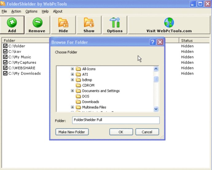Click the Remove minus icon

(37, 22)
